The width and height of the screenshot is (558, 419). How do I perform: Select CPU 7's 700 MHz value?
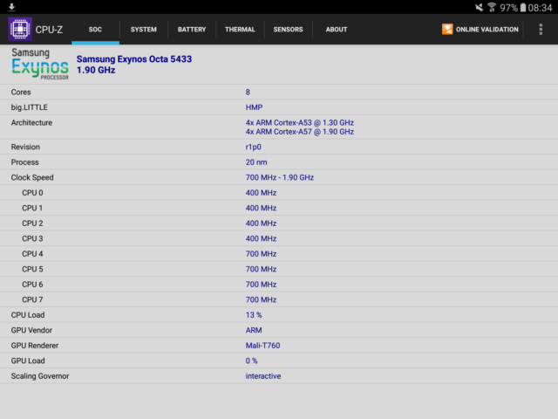(261, 299)
